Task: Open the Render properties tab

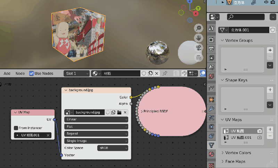Action: pyautogui.click(x=211, y=40)
